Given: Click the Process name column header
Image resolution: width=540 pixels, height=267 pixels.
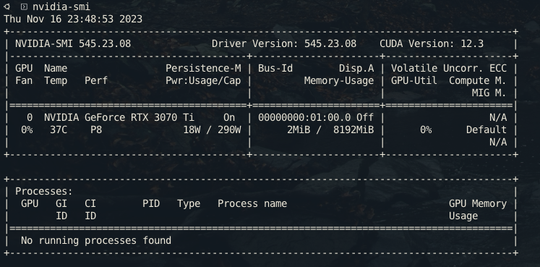Looking at the screenshot, I should pos(252,203).
